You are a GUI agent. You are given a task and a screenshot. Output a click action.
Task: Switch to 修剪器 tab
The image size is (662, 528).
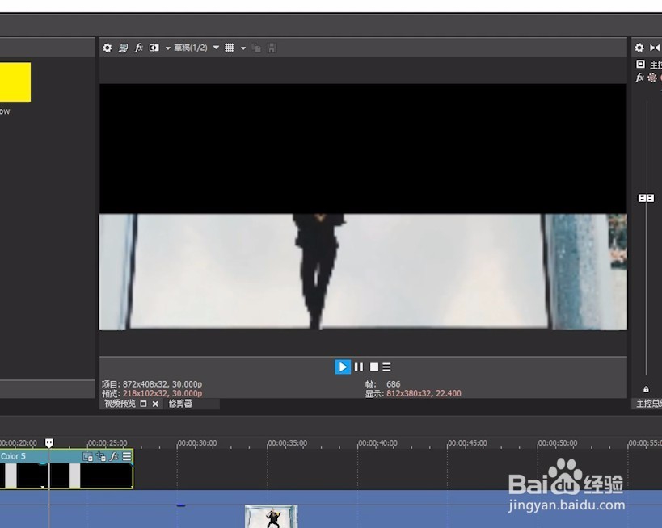pos(180,404)
